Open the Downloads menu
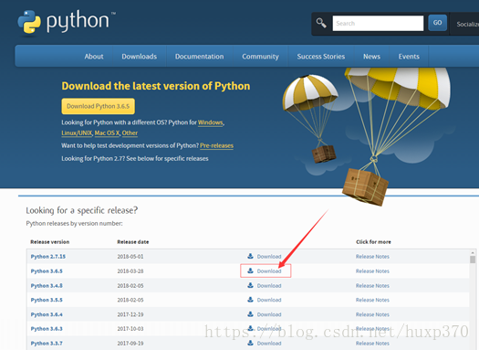 click(x=140, y=57)
